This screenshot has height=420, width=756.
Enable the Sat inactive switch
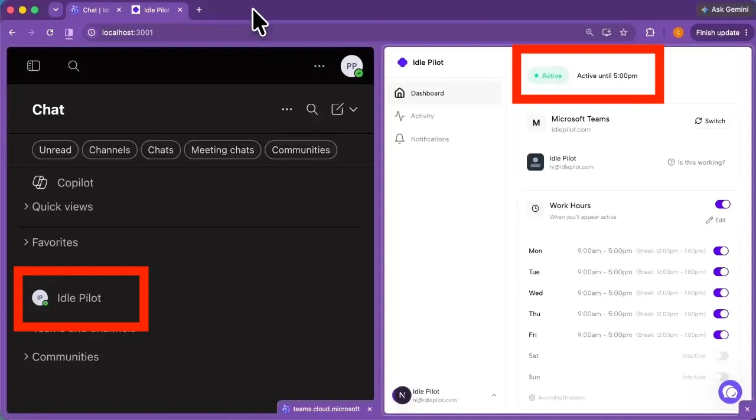tap(721, 356)
